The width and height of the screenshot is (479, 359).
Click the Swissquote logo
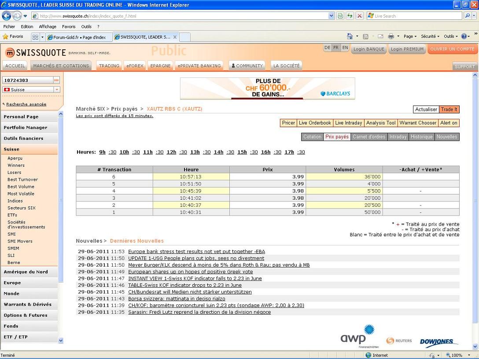coord(35,52)
